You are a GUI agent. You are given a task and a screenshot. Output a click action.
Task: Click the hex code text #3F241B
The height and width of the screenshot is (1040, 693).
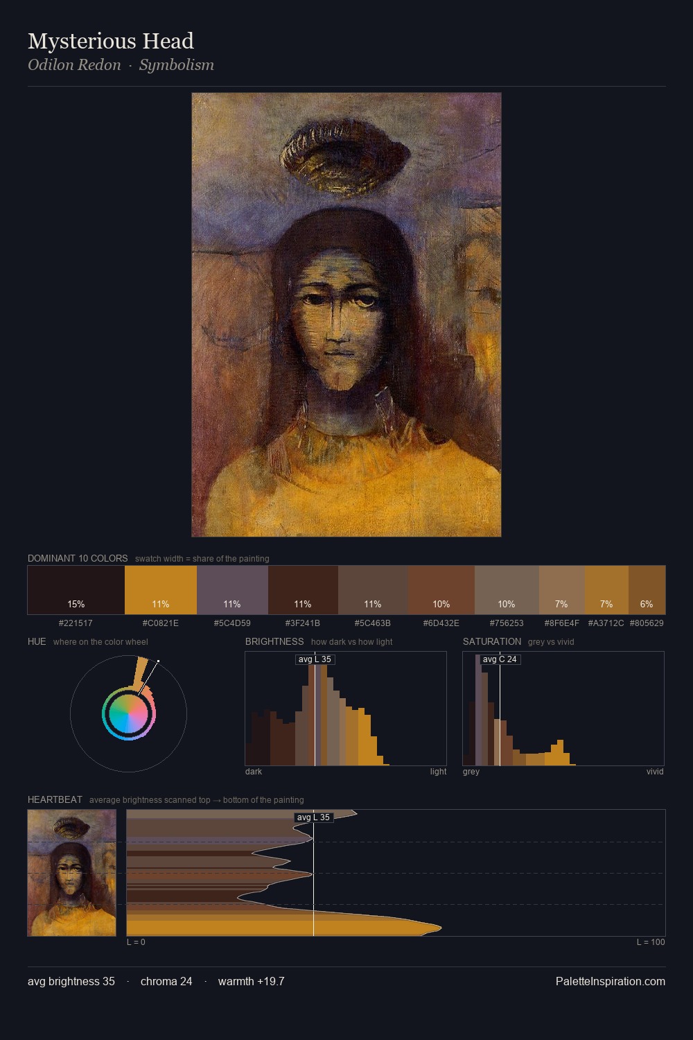point(303,623)
